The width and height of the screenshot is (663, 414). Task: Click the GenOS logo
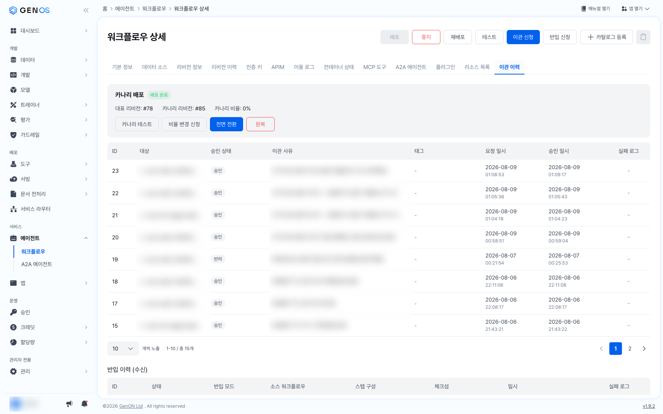tap(30, 10)
